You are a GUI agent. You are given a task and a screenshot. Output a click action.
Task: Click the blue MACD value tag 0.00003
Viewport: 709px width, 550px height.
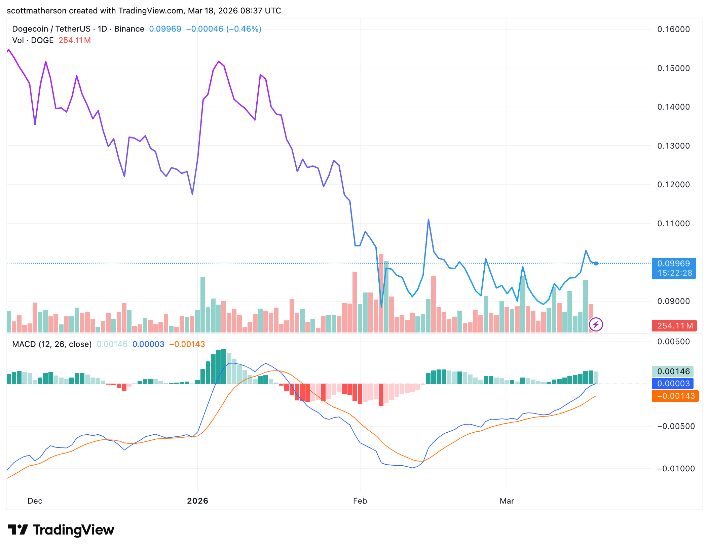coord(673,384)
